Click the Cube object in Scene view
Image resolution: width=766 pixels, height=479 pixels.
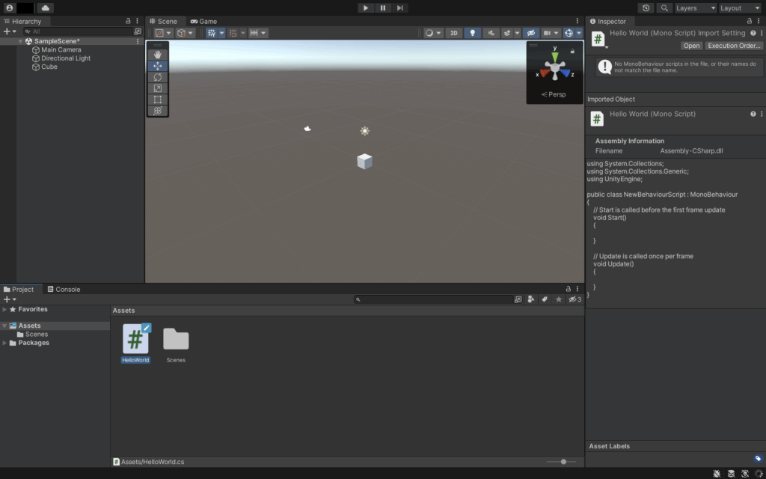coord(364,161)
